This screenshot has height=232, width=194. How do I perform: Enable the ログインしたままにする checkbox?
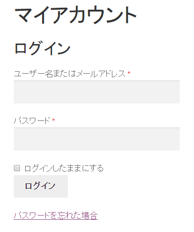pos(17,168)
